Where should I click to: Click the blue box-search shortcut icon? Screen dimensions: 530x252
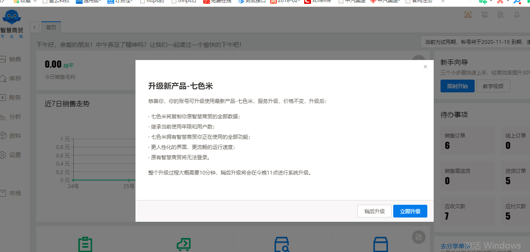pyautogui.click(x=282, y=245)
